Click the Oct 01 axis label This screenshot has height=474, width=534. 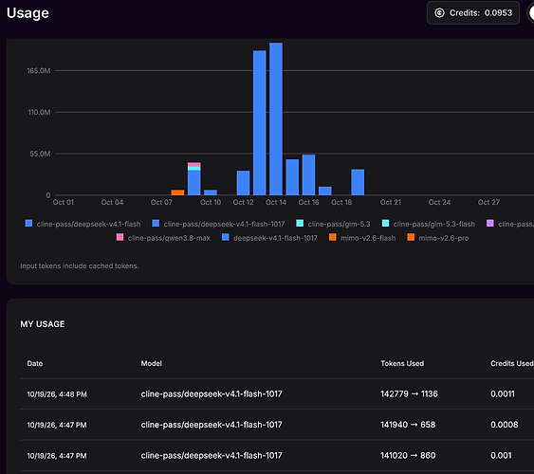coord(63,202)
